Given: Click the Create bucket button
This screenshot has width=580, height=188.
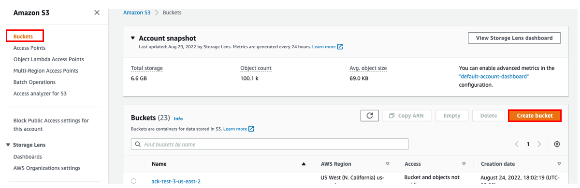Looking at the screenshot, I should tap(535, 116).
